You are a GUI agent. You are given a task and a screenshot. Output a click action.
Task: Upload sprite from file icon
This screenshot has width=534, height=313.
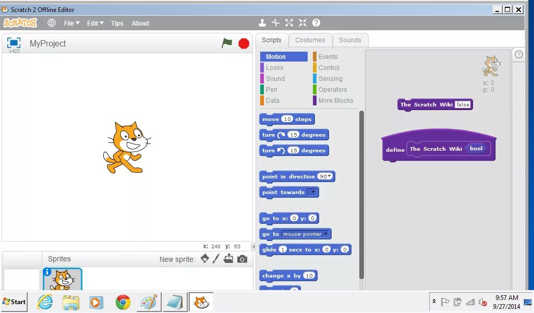point(228,259)
